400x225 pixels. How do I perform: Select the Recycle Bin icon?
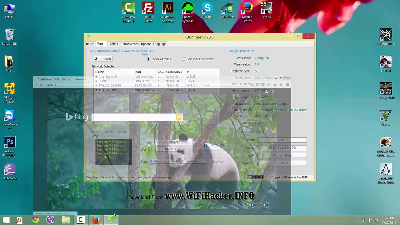[x=10, y=37]
